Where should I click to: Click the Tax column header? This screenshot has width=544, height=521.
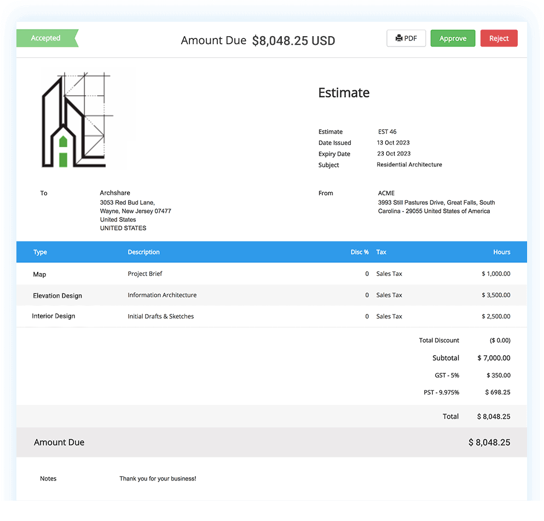click(381, 252)
